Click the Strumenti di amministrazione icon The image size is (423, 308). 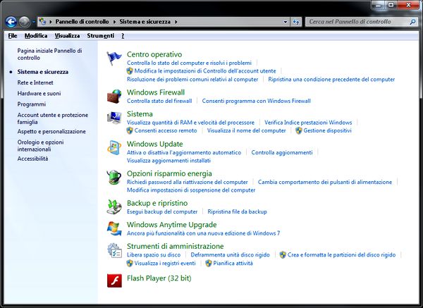(x=114, y=250)
